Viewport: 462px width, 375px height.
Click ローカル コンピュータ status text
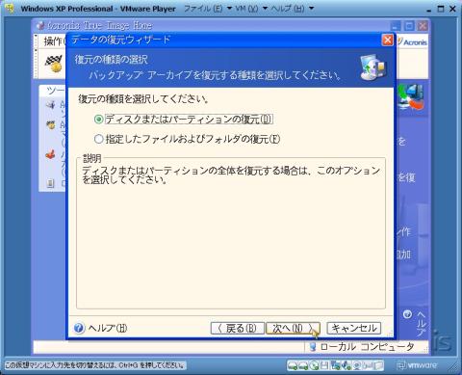click(367, 347)
